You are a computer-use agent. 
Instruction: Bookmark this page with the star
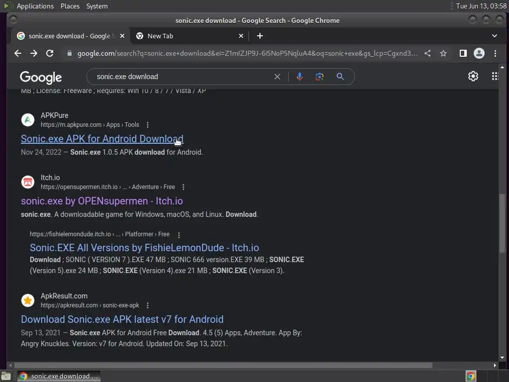coord(443,53)
